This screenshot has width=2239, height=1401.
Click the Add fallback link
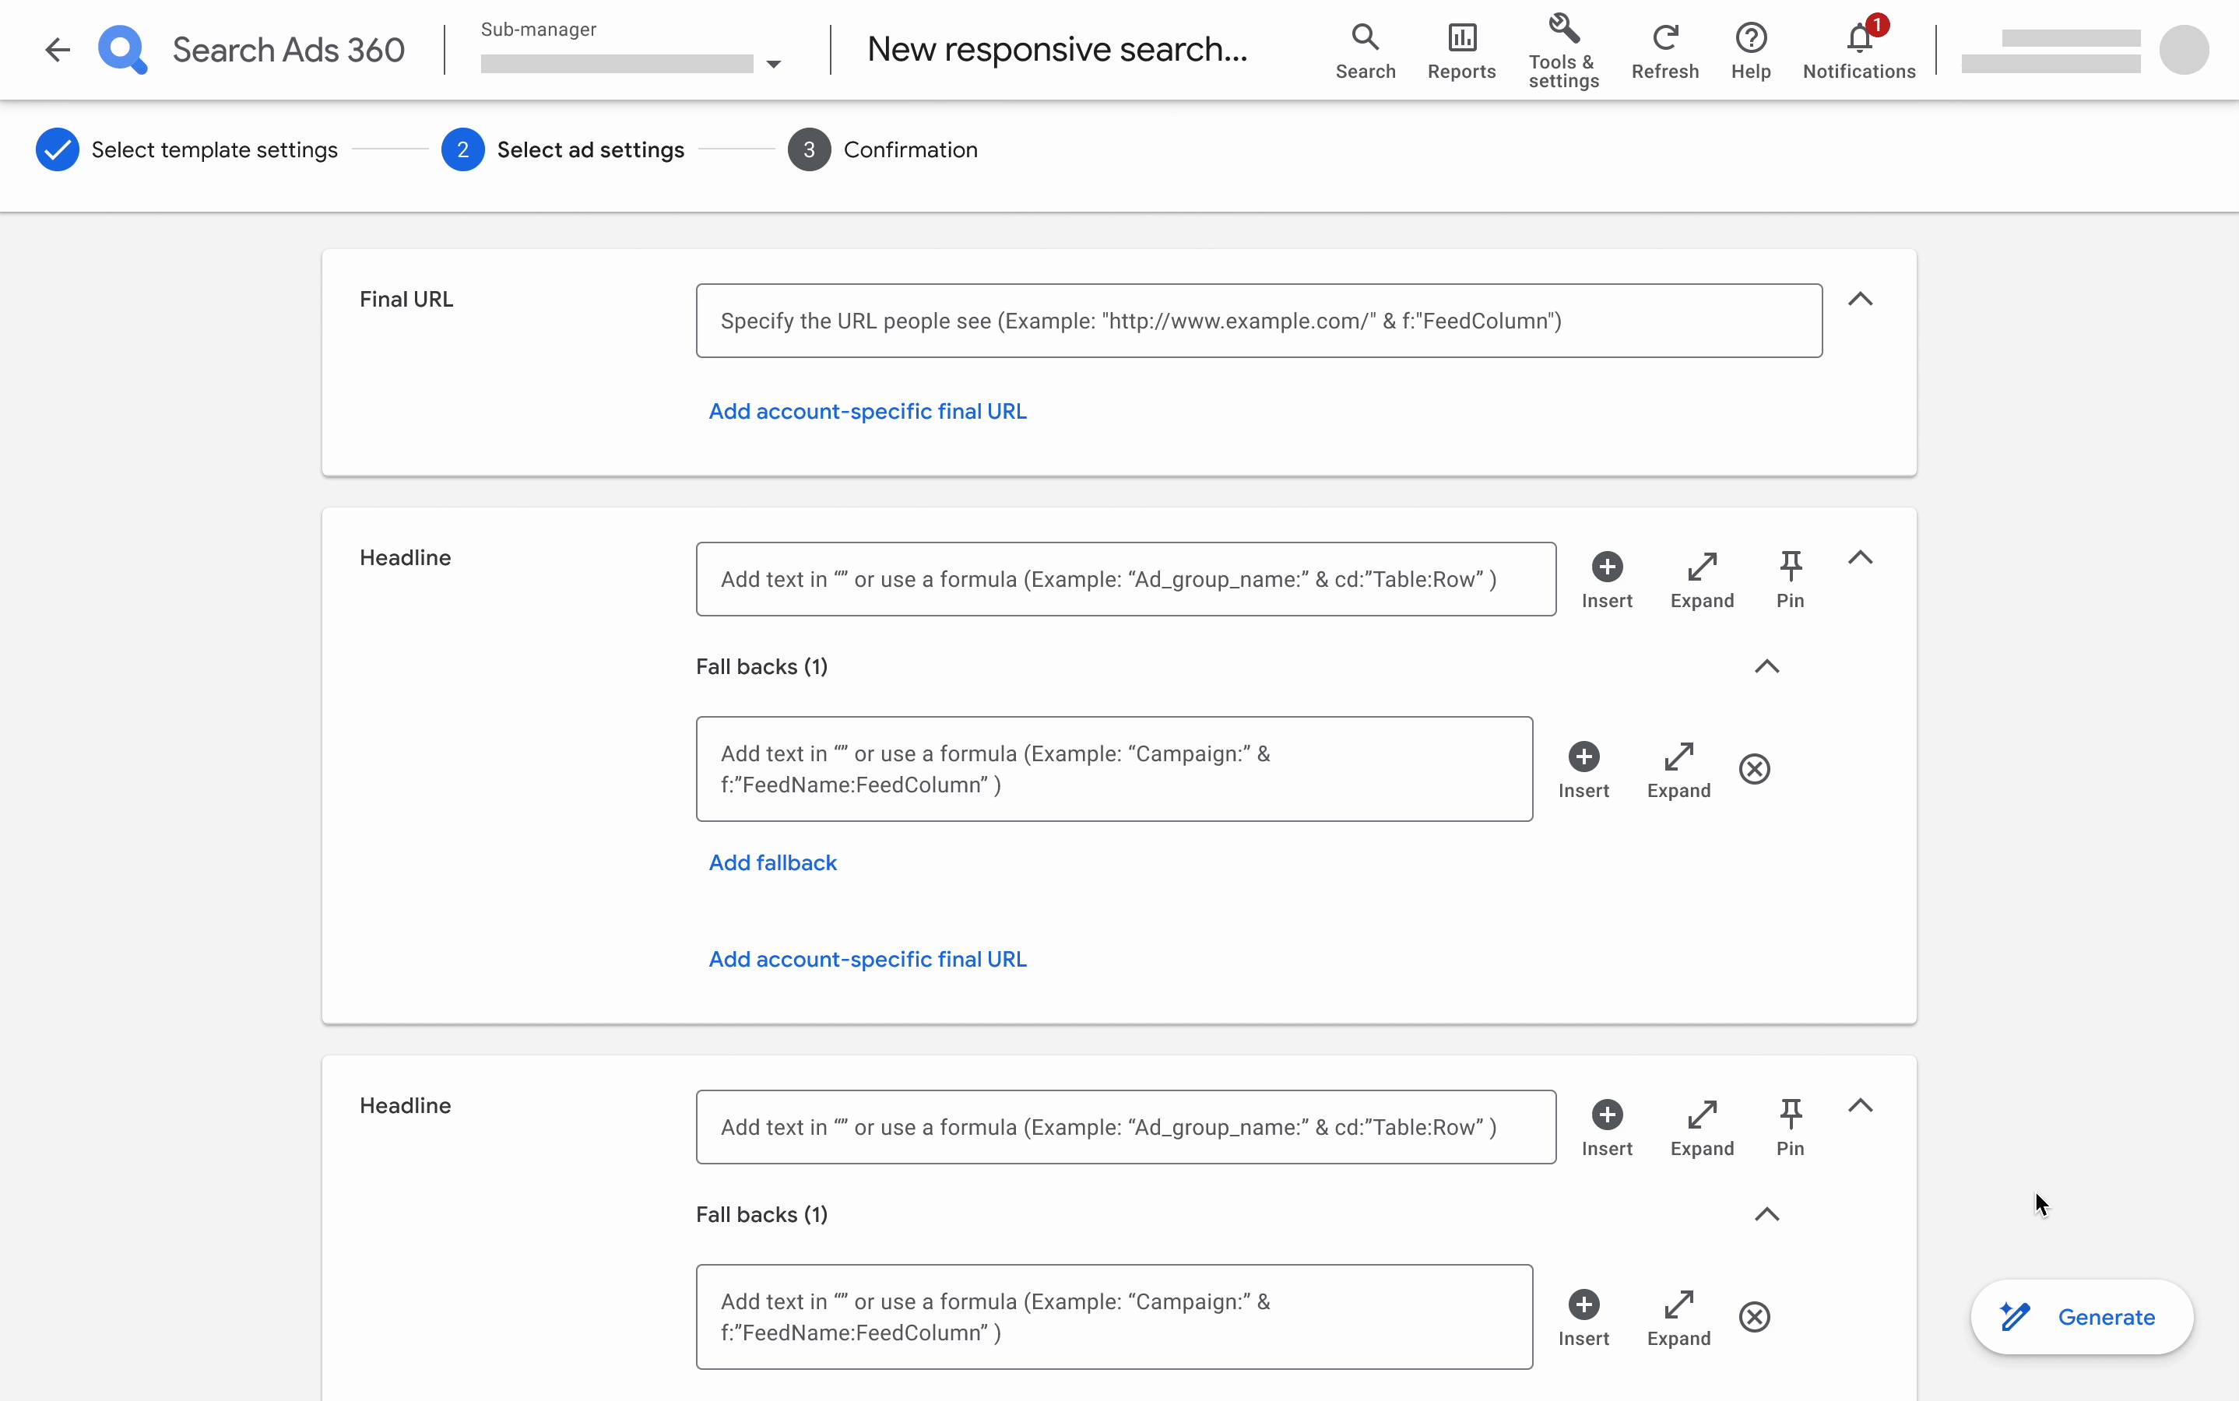pyautogui.click(x=772, y=862)
